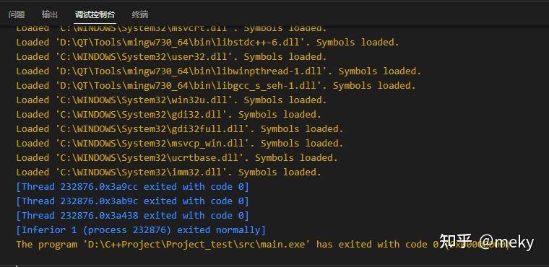Screen dimensions: 549x267
Task: Select the gdi32.dll symbols loaded line
Action: point(168,115)
